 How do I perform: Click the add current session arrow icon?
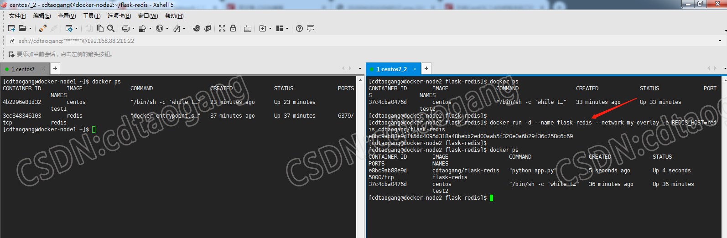click(11, 54)
